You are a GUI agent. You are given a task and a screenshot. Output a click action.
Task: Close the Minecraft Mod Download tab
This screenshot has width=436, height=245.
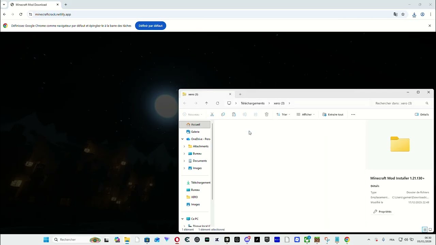click(x=57, y=5)
